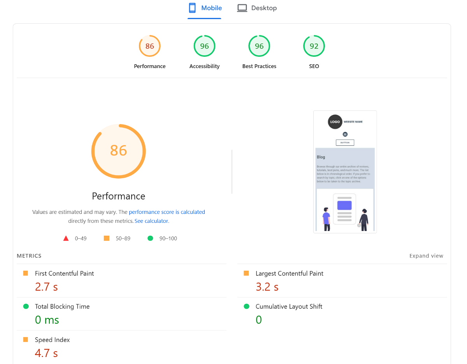Open the SEO score gauge
This screenshot has height=364, width=467.
(314, 46)
